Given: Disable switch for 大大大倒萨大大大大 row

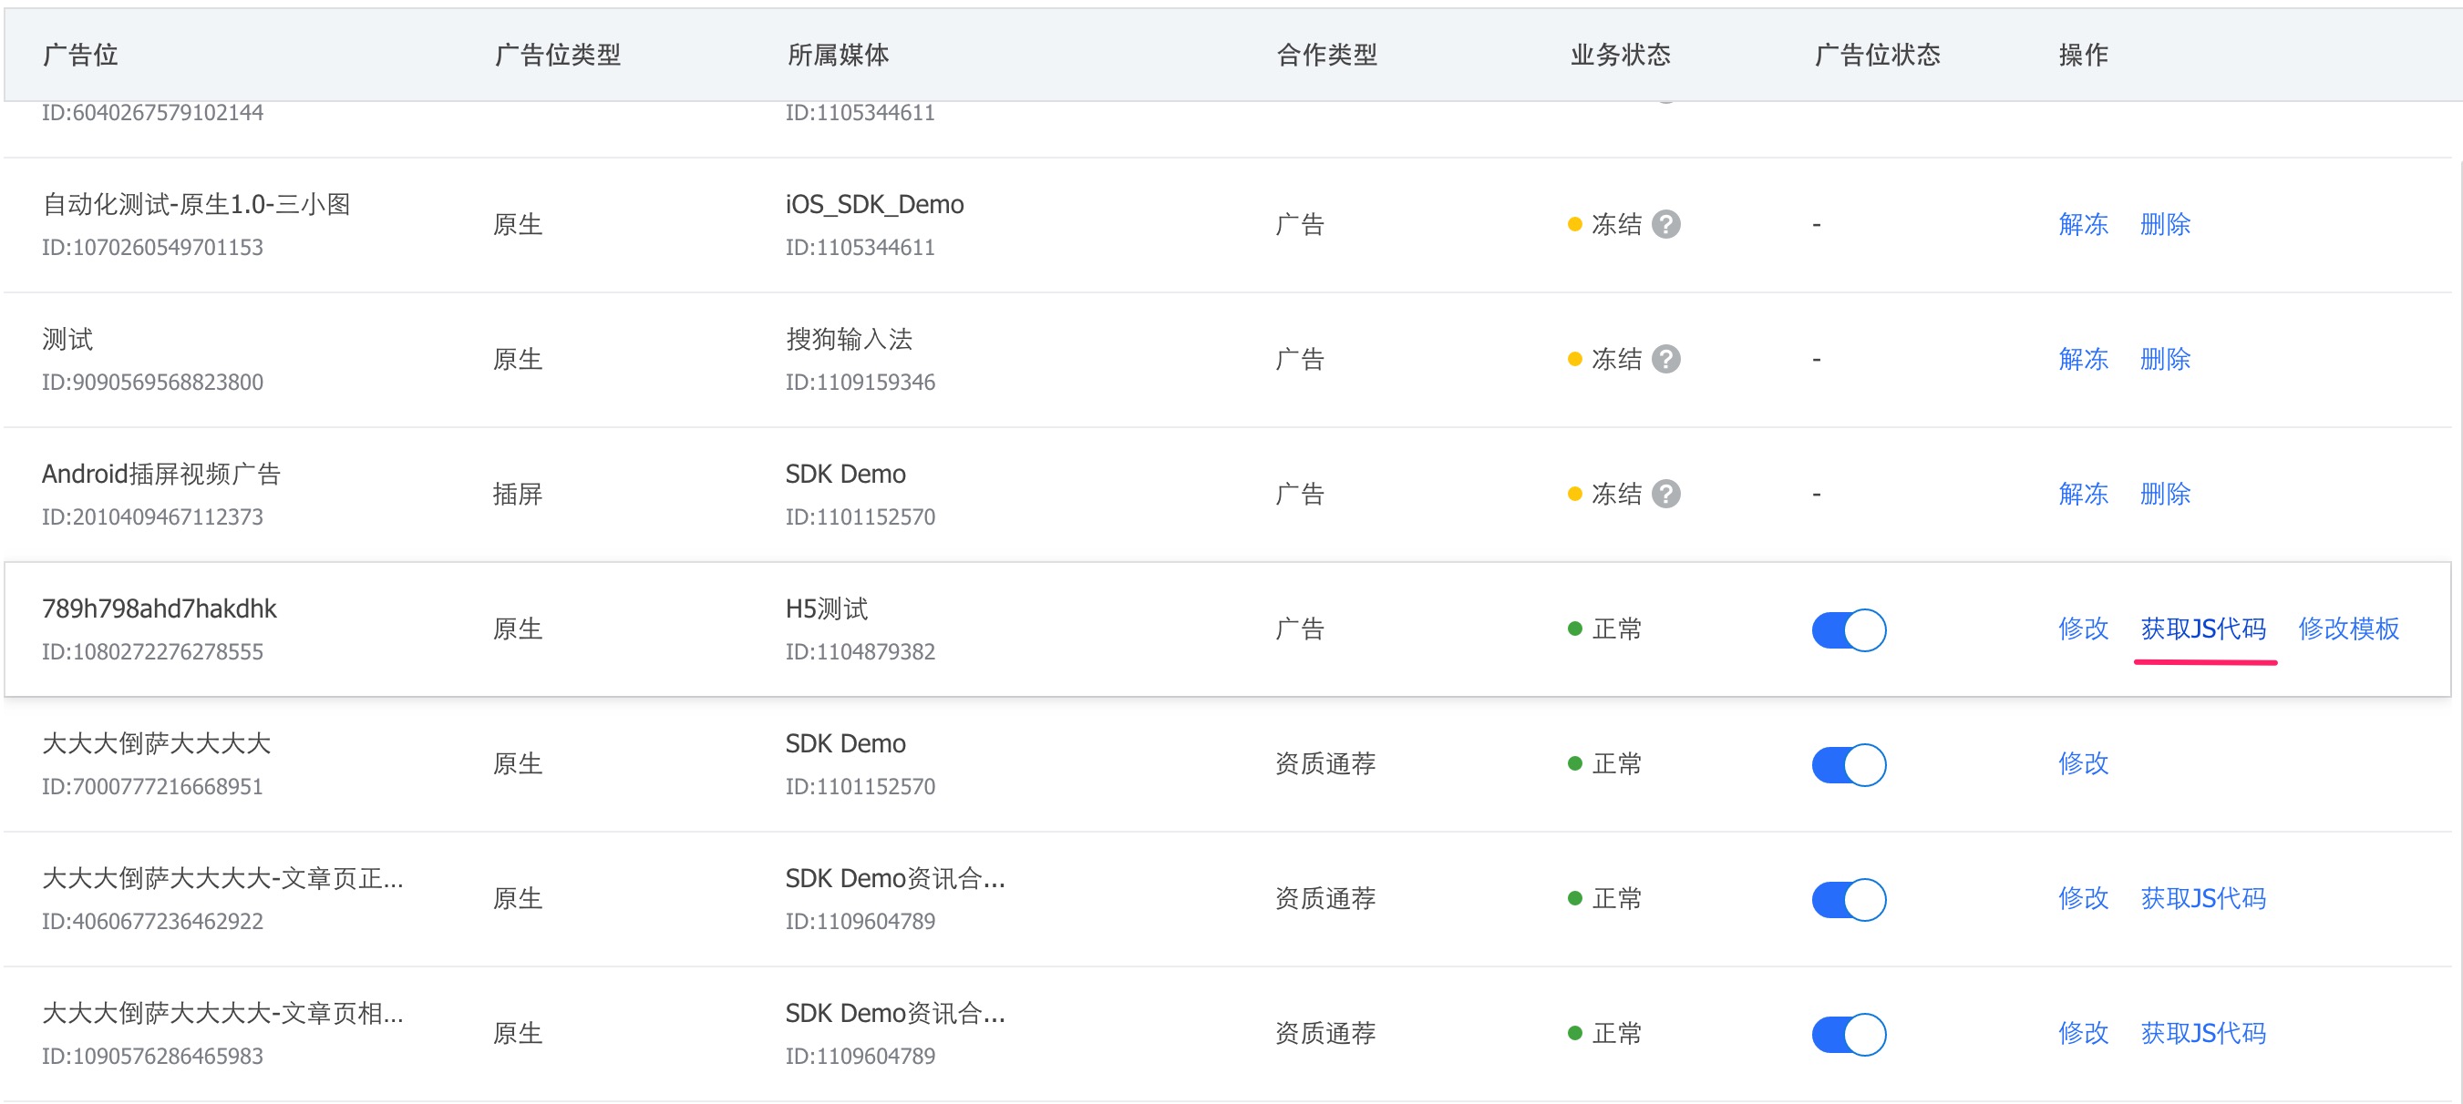Looking at the screenshot, I should [1849, 764].
